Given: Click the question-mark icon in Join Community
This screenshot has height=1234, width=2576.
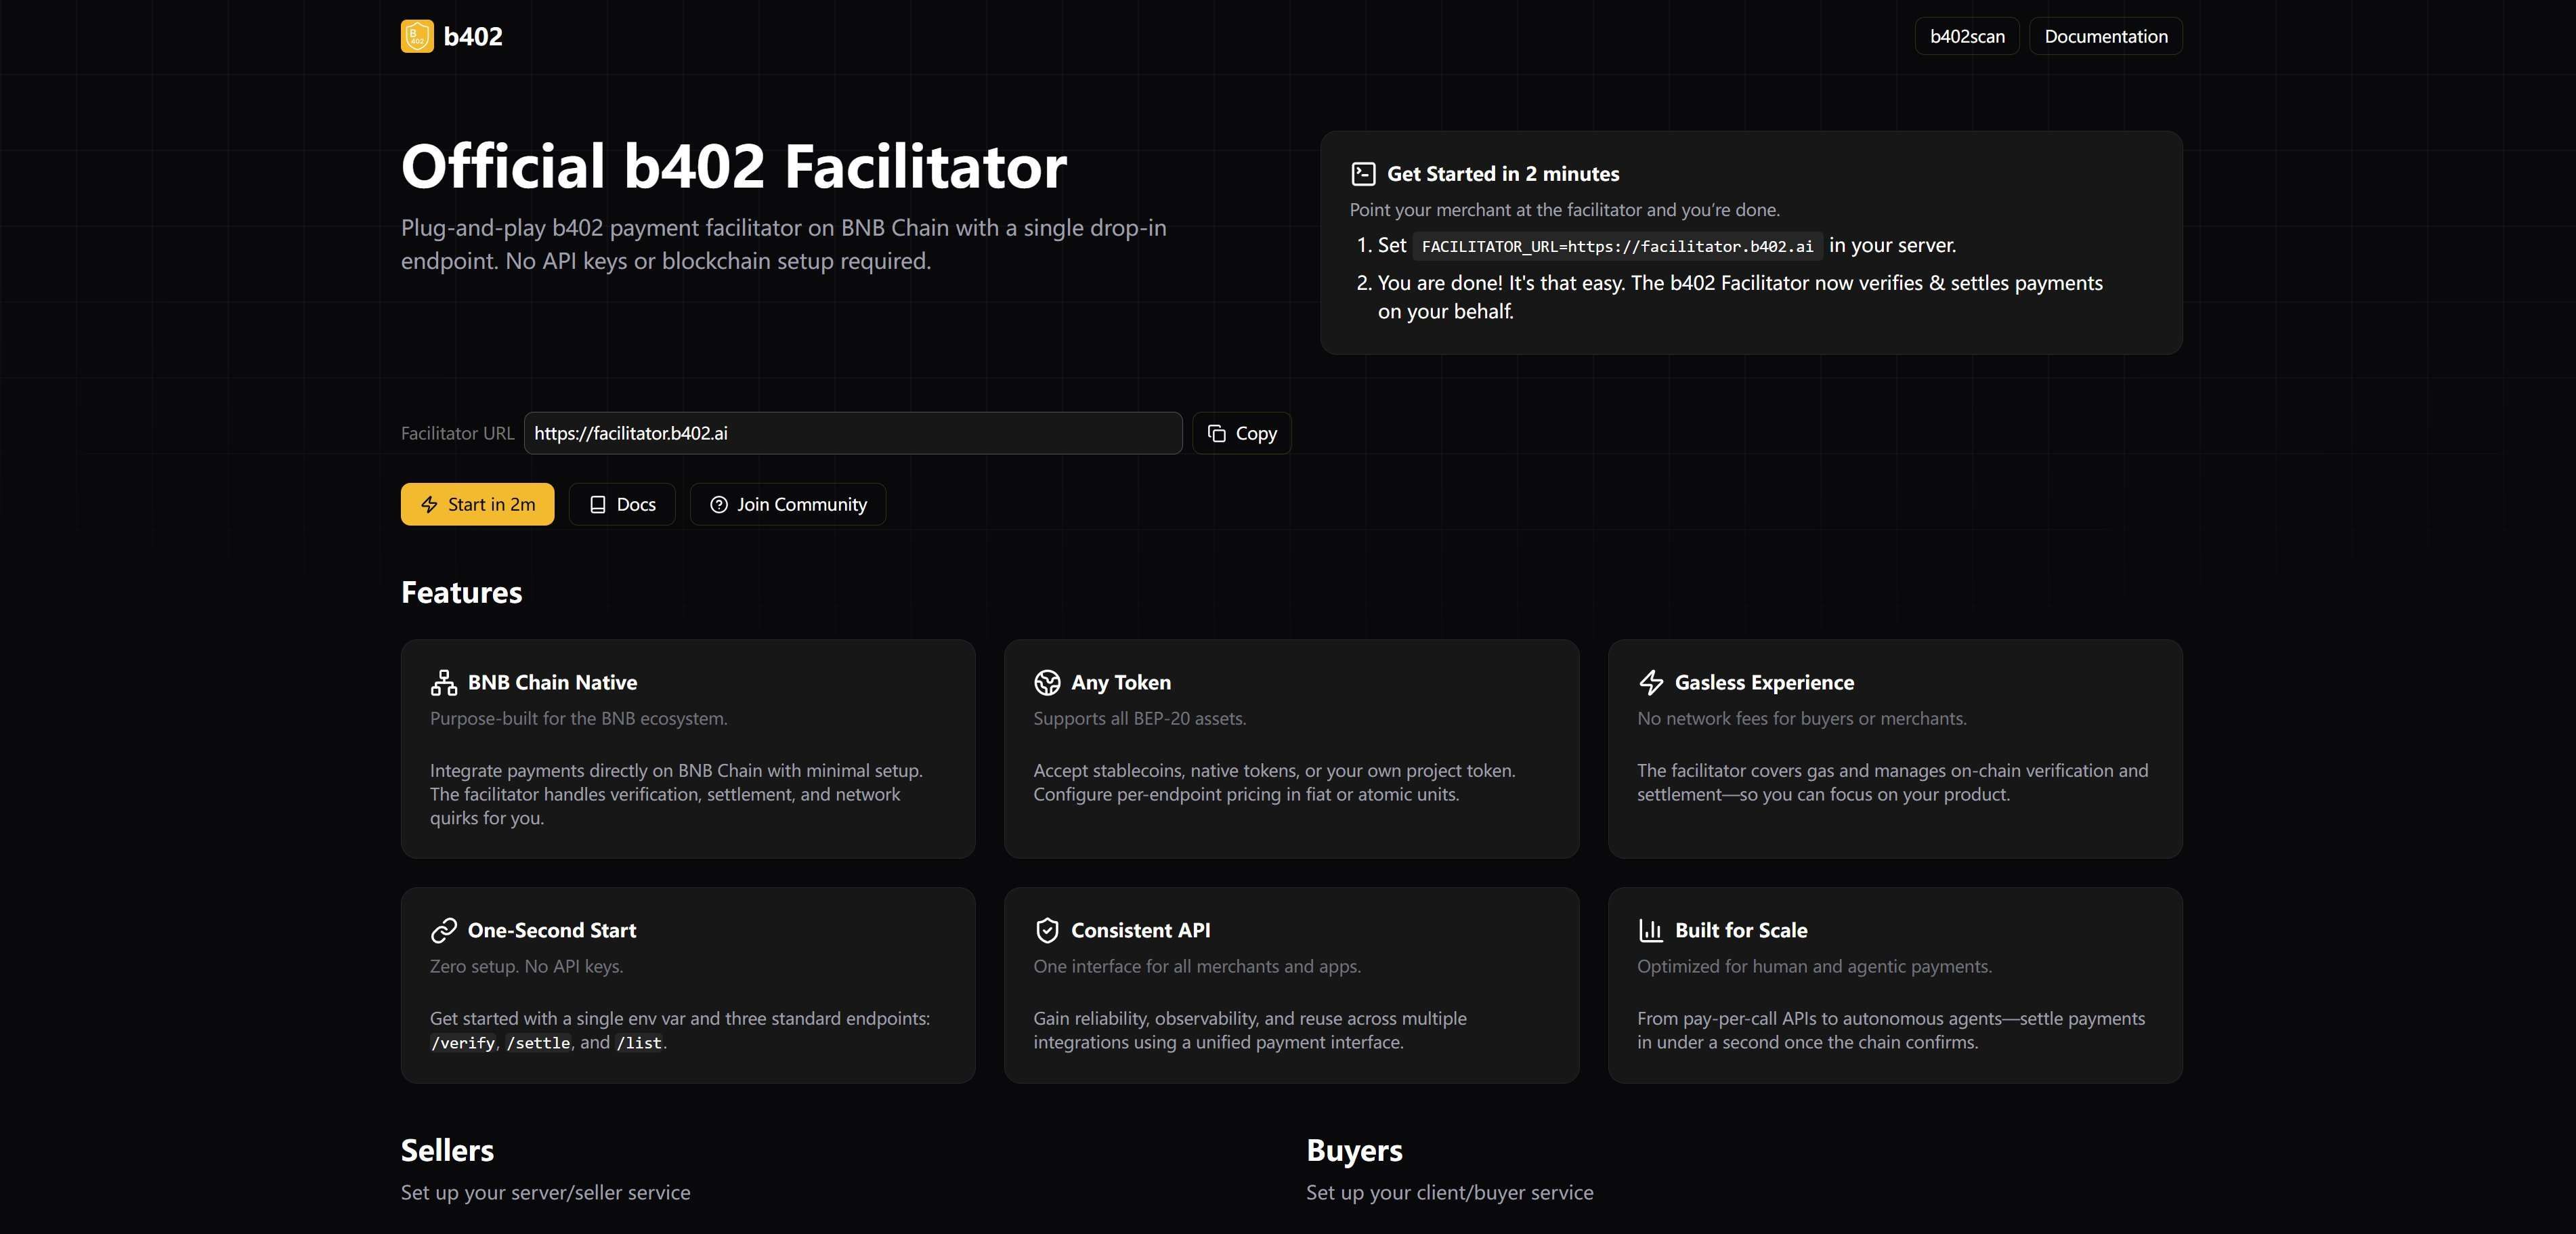Looking at the screenshot, I should pyautogui.click(x=718, y=505).
